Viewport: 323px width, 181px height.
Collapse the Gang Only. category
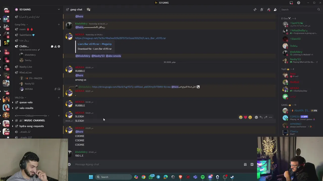(21, 24)
